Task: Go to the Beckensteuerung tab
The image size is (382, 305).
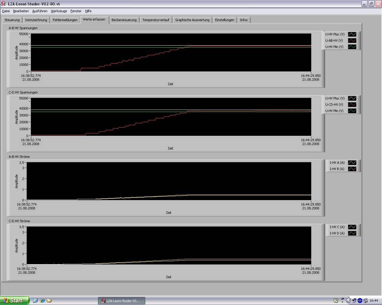Action: pos(124,20)
